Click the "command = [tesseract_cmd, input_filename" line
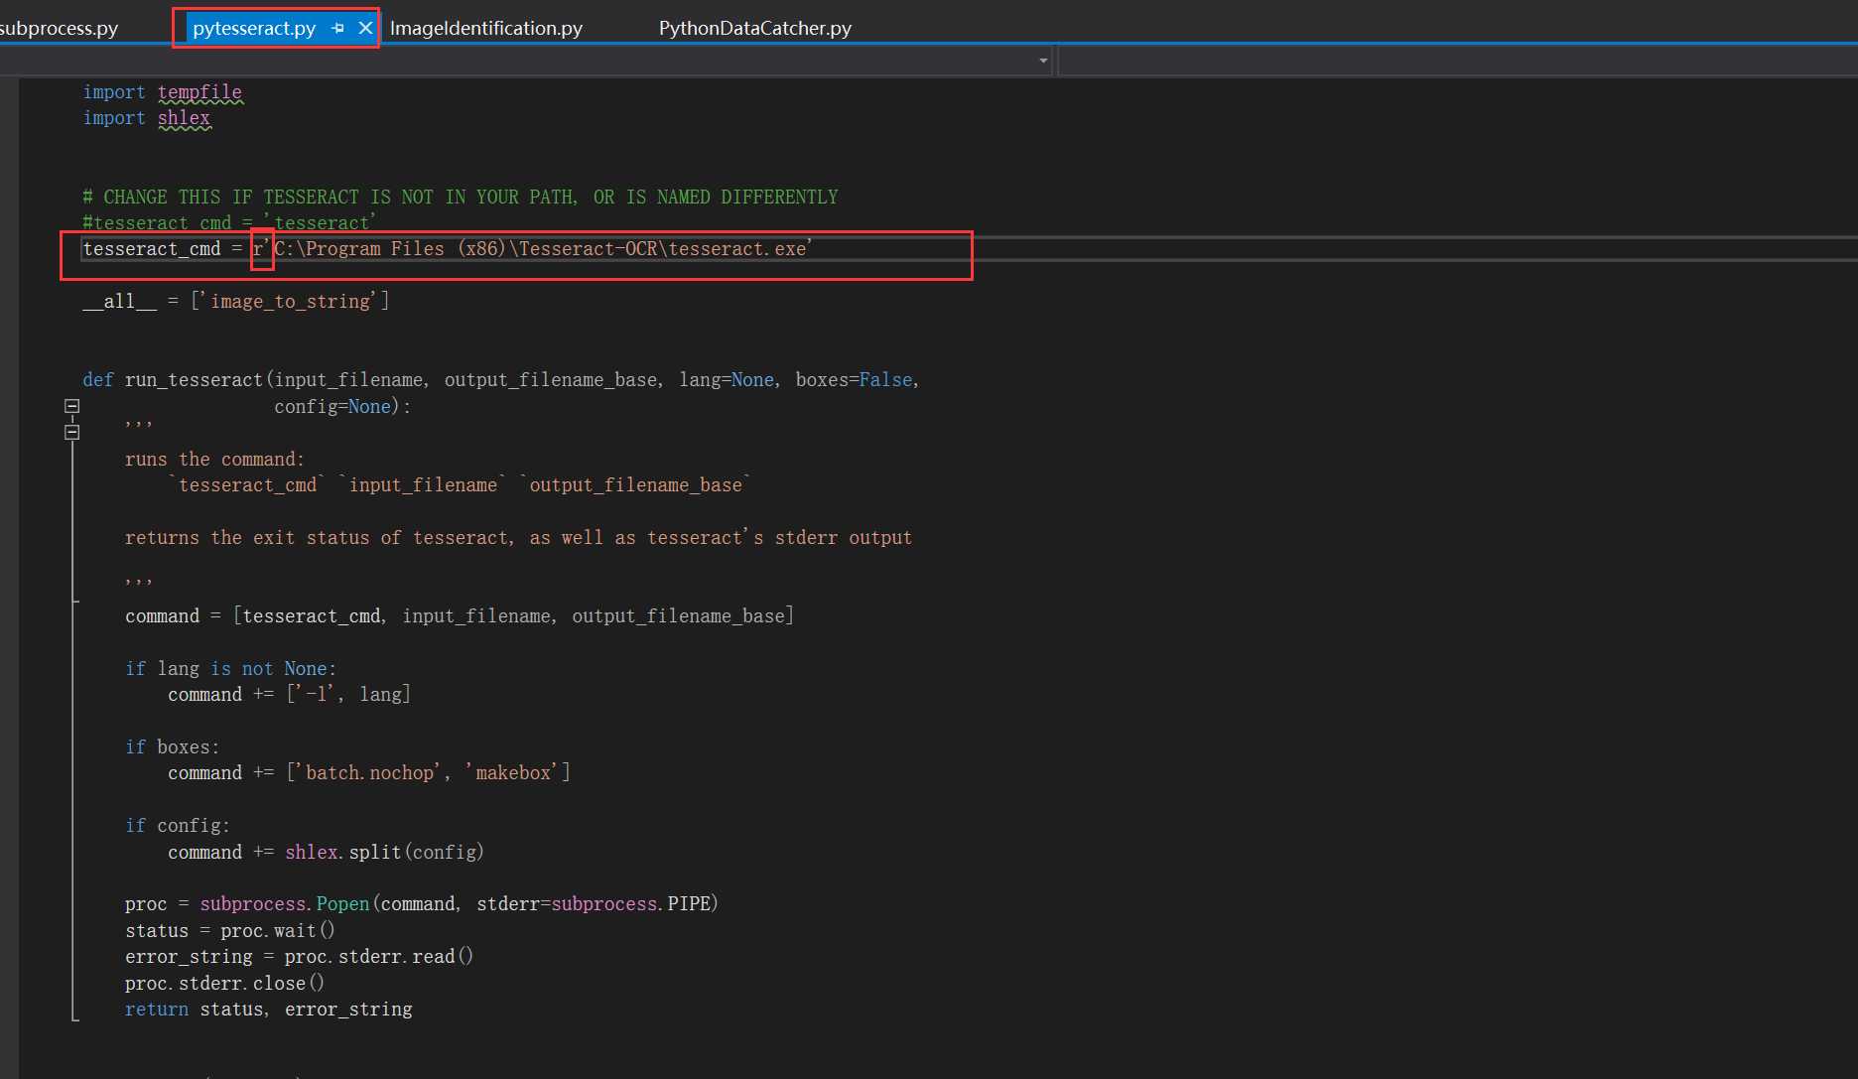Viewport: 1858px width, 1079px height. tap(460, 615)
